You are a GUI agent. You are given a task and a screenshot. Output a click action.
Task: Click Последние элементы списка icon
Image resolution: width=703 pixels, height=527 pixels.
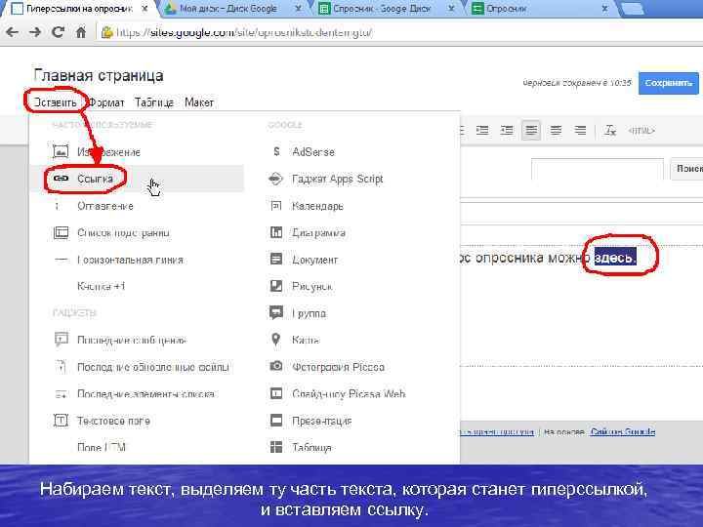[x=61, y=394]
